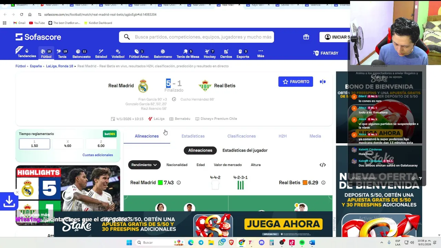This screenshot has width=441, height=248.
Task: Open the Gmail bookmark
Action: click(19, 23)
